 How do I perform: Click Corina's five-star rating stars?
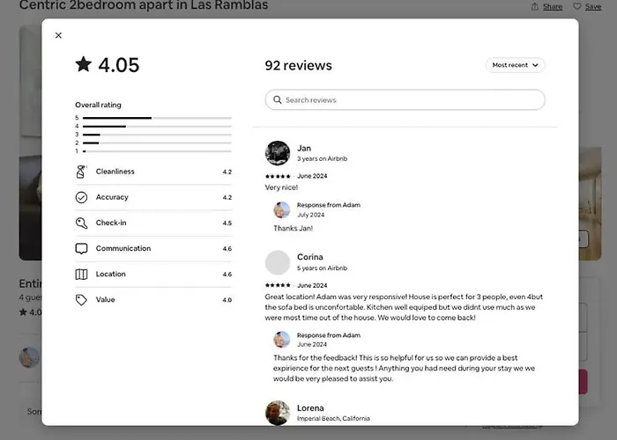coord(278,285)
